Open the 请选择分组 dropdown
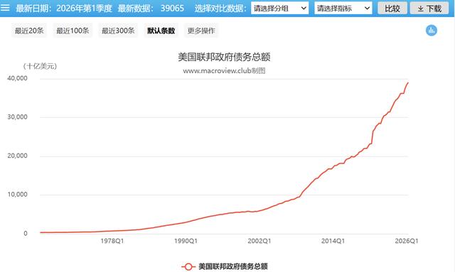The height and width of the screenshot is (272, 455). pos(279,9)
